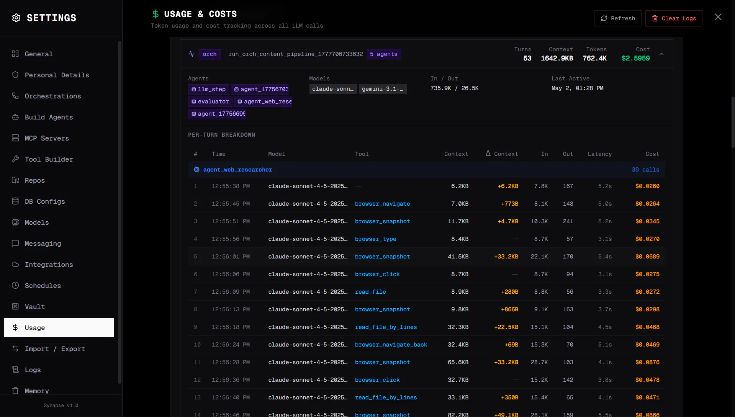
Task: Click the Integrations cloud icon
Action: coord(15,264)
